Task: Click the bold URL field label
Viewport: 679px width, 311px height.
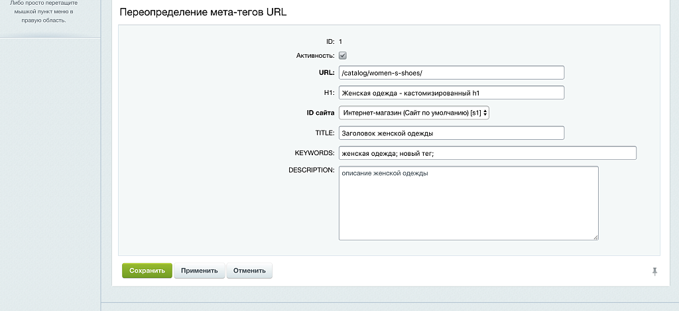Action: pos(326,72)
